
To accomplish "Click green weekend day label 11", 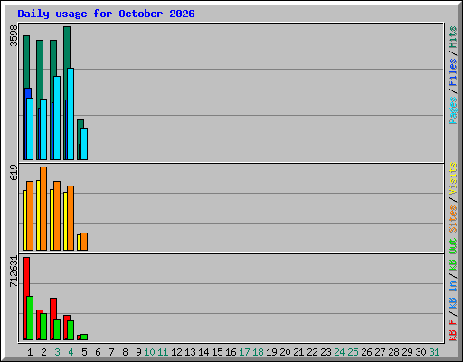I will pyautogui.click(x=163, y=352).
